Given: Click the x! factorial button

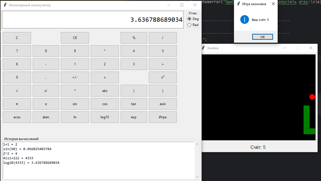Looking at the screenshot, I should tap(46, 91).
